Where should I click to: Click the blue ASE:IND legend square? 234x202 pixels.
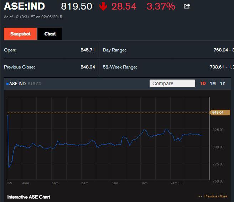point(7,84)
